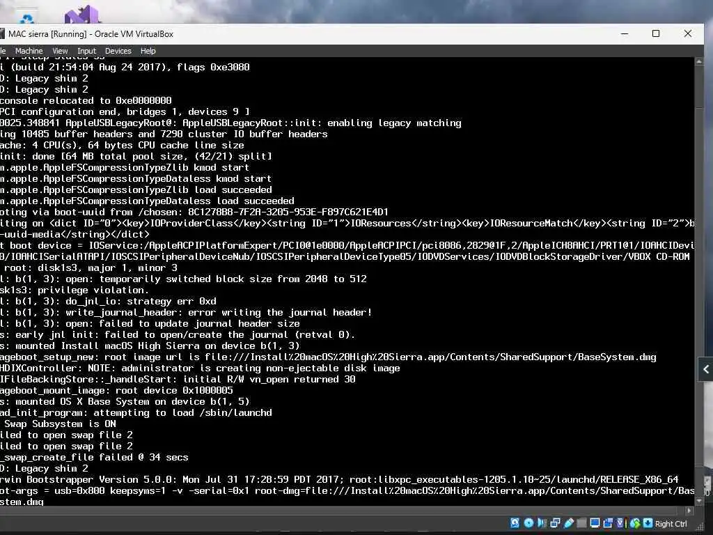Click the title 'MAC sierra [Running]' text
The height and width of the screenshot is (535, 713).
[47, 34]
